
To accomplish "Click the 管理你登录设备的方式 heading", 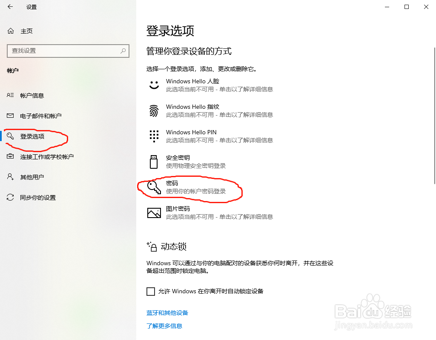I will click(189, 51).
